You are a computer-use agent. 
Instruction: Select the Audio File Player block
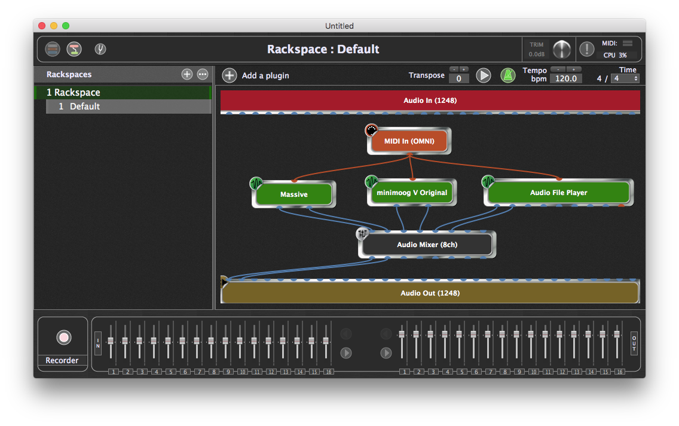tap(559, 193)
